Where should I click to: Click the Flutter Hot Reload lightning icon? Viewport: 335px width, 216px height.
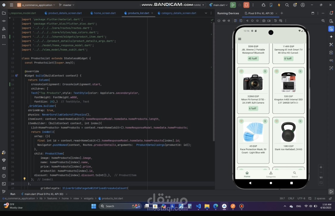(x=279, y=5)
